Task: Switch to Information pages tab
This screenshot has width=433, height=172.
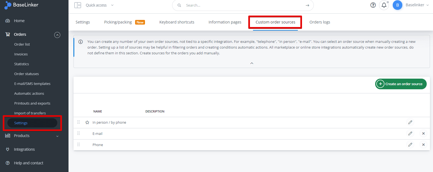Action: click(x=225, y=22)
